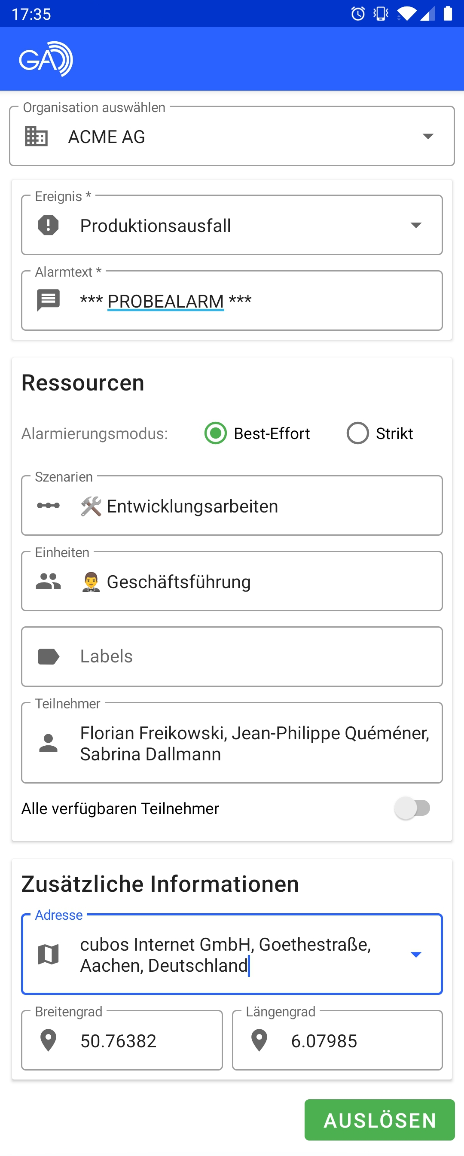Screen dimensions: 464x1156
Task: Tap the Einheiten group icon
Action: (x=49, y=581)
